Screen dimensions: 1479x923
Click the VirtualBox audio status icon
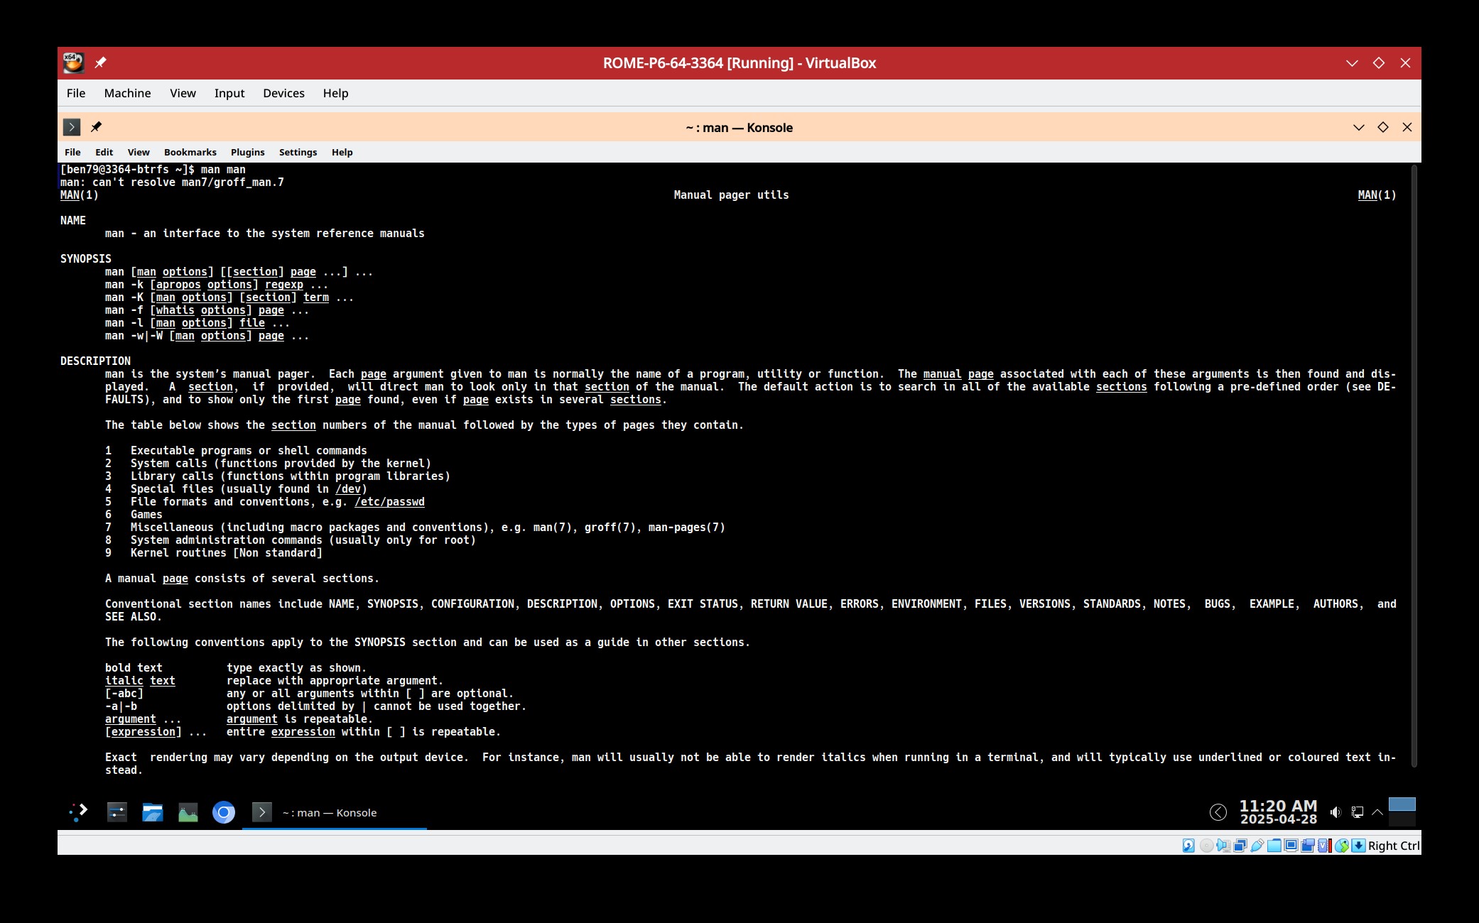(x=1223, y=846)
